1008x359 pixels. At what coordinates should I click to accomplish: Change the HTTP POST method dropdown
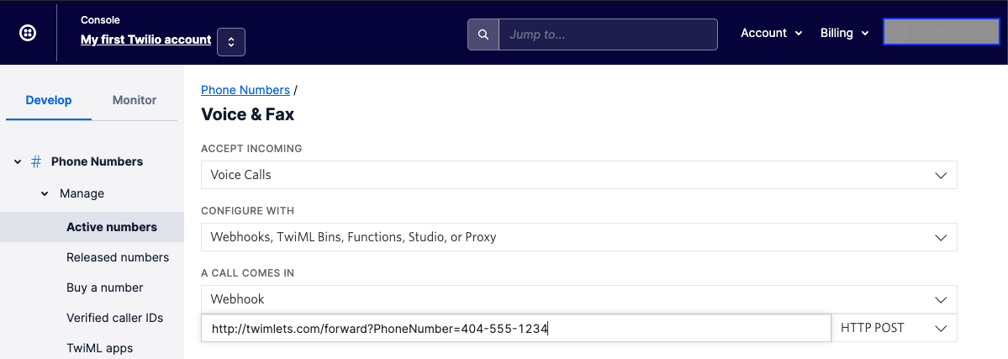coord(895,328)
